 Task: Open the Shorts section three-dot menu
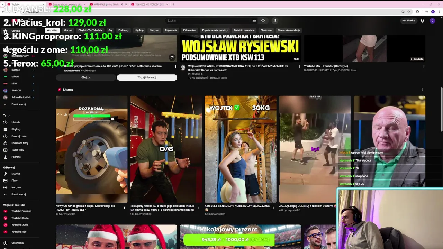422,90
